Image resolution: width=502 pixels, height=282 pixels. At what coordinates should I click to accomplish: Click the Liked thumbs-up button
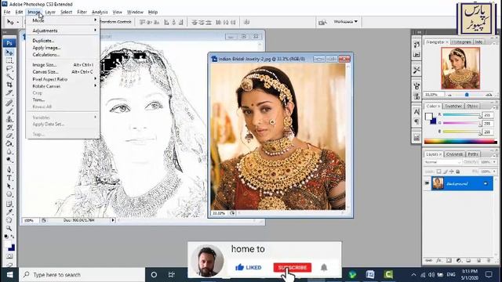[249, 268]
